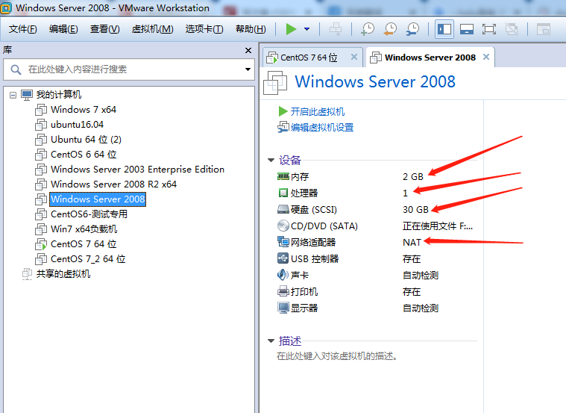Open the snapshot manager toolbar icon
The image size is (566, 413).
412,29
